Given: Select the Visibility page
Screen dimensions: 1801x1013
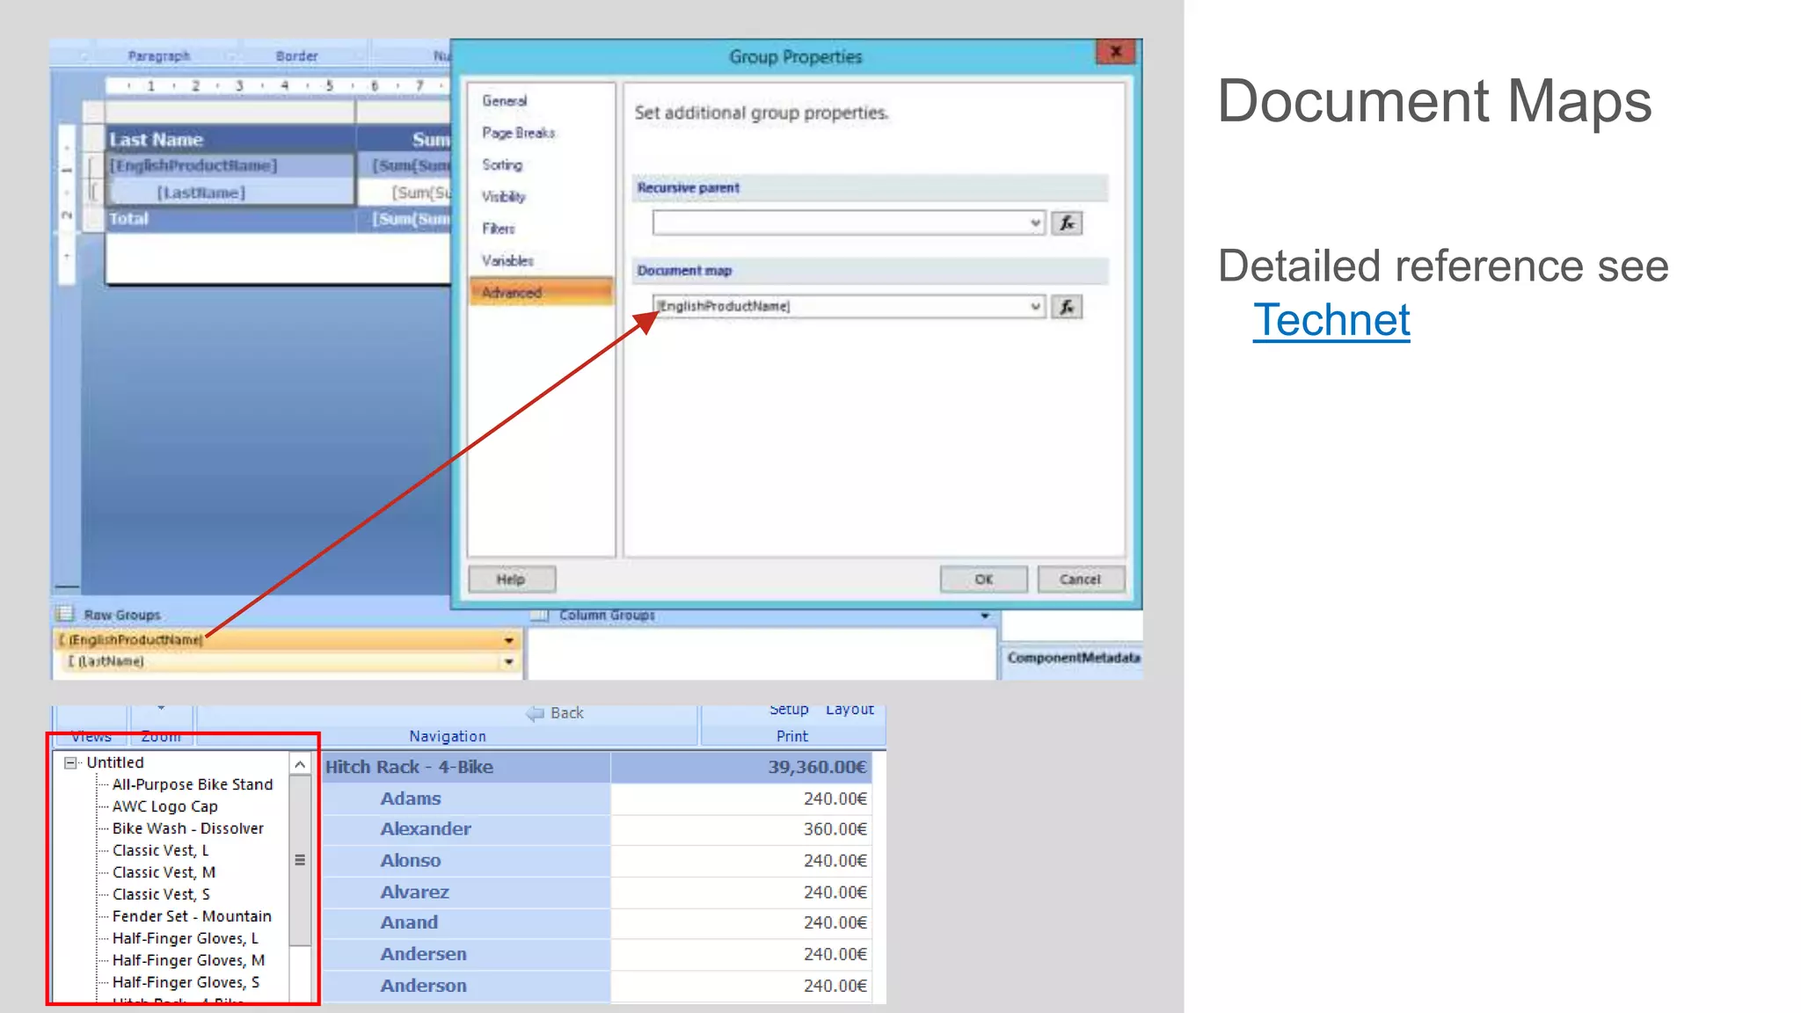Looking at the screenshot, I should 504,197.
